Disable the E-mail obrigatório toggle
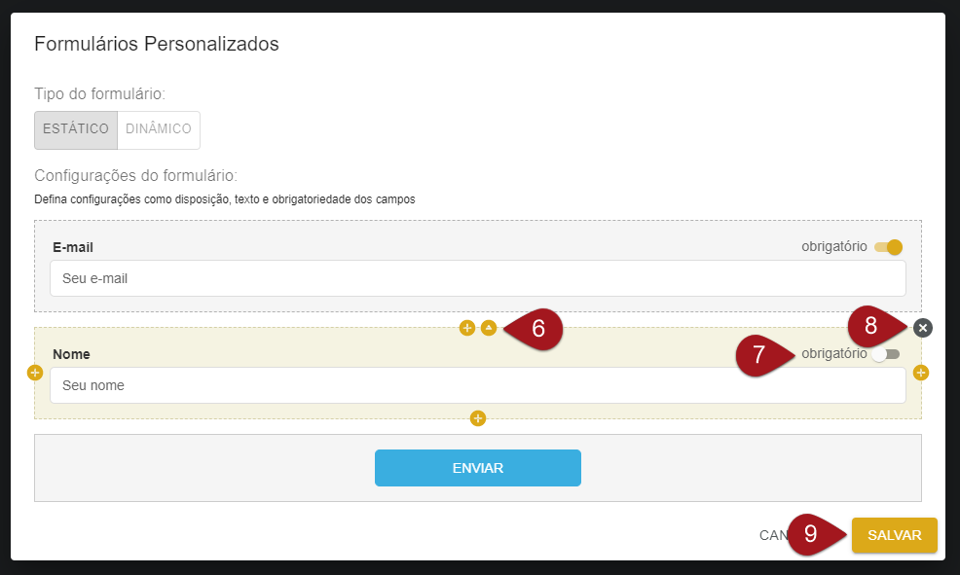This screenshot has height=575, width=960. pos(889,247)
